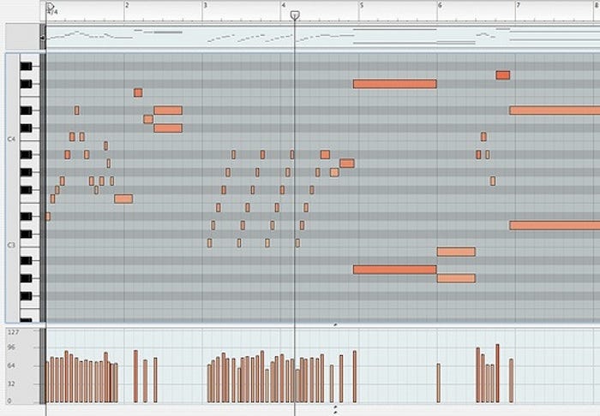Click bar number 7 in the ruler

518,5
